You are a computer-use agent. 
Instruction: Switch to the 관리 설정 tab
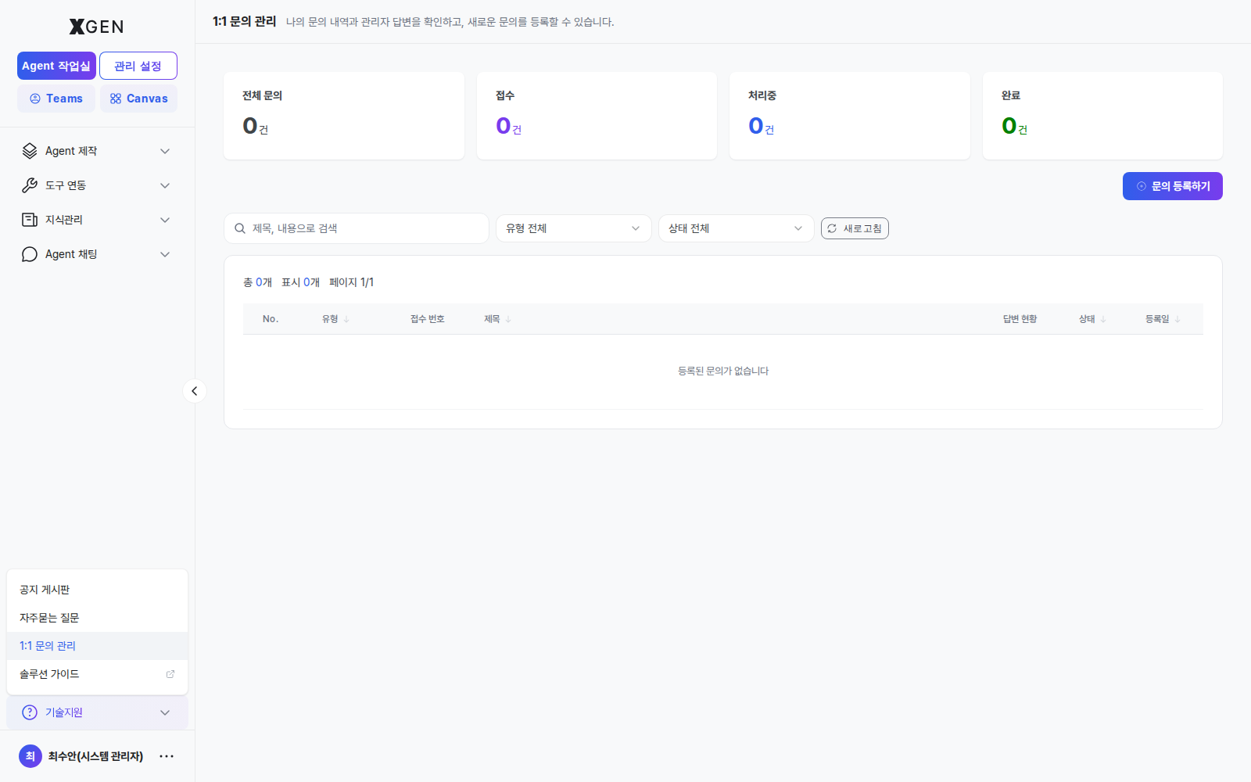(x=138, y=66)
